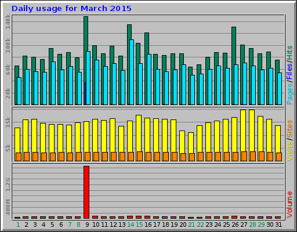This screenshot has height=232, width=297.
Task: Click the day 24 label on the x-axis
Action: click(218, 224)
